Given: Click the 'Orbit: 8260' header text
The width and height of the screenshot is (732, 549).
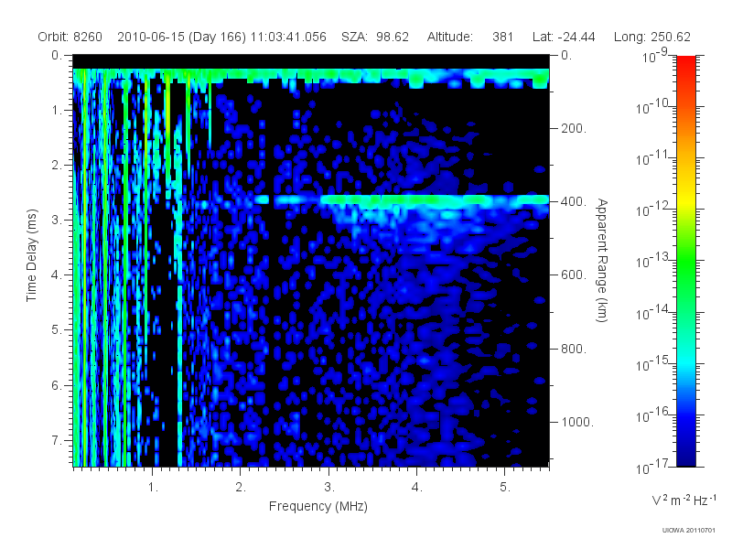Looking at the screenshot, I should (70, 37).
